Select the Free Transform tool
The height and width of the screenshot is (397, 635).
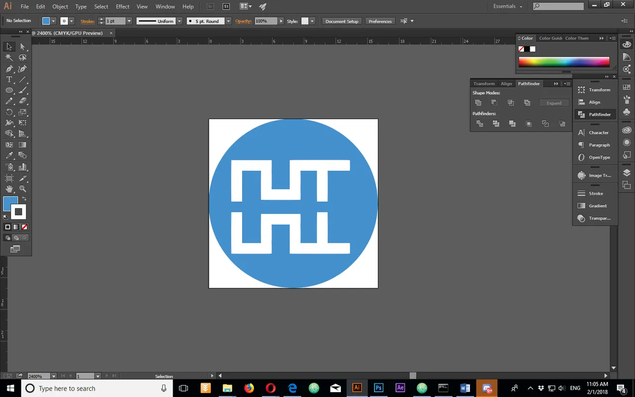pos(22,123)
